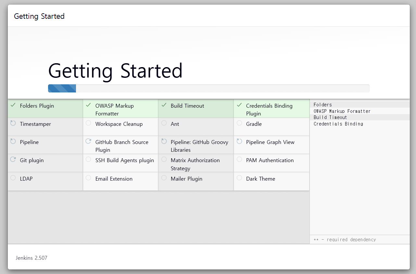Viewport: 416px width, 274px height.
Task: Click OWASP Markup Formatter in the install log
Action: (x=342, y=111)
